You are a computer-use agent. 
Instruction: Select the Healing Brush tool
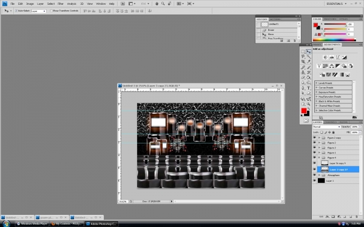point(303,67)
